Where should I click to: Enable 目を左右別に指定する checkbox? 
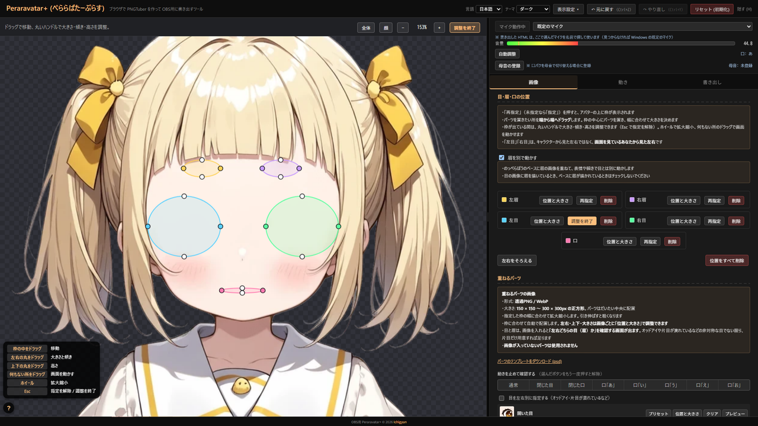502,398
